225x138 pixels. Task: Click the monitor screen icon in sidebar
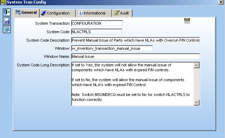7,29
